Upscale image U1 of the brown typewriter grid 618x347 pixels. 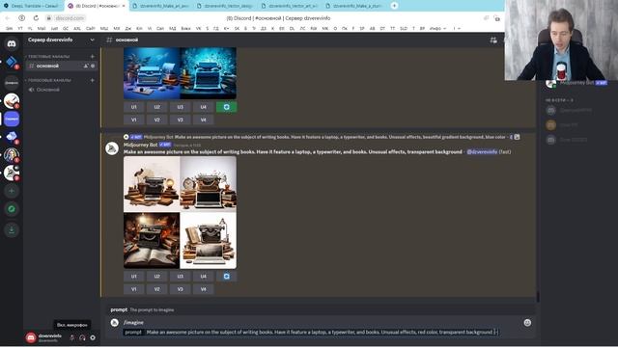tap(134, 277)
